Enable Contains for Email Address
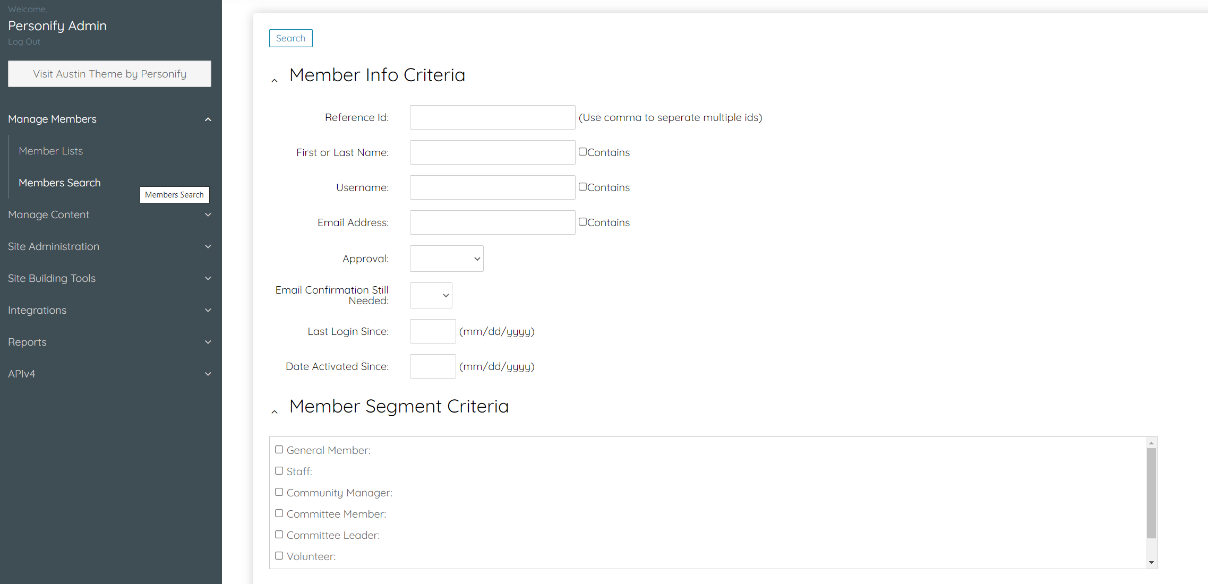The height and width of the screenshot is (584, 1208). click(582, 222)
